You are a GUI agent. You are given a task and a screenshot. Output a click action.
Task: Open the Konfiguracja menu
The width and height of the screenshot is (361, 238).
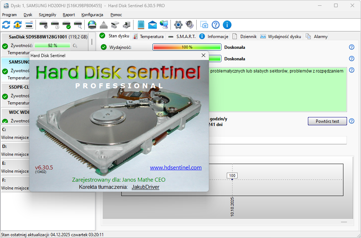tap(92, 15)
